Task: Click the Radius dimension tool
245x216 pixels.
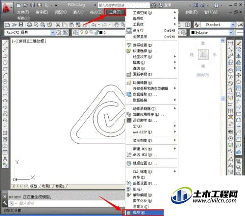Action: point(230,70)
